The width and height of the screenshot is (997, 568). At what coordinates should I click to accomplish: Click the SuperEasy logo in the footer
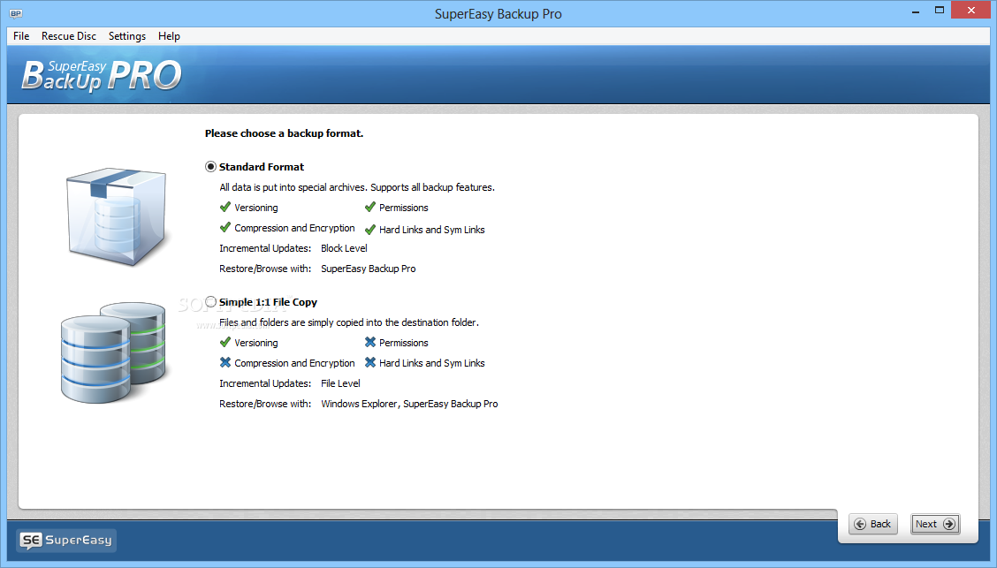click(x=66, y=540)
